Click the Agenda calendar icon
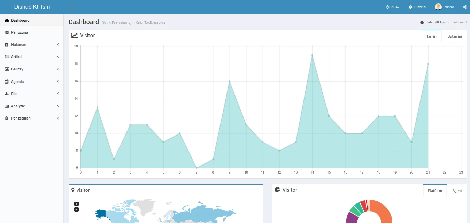 pos(7,82)
